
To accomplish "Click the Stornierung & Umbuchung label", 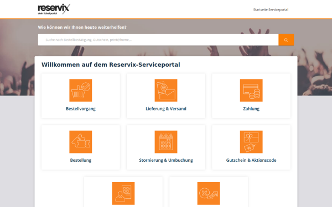I will [x=166, y=160].
